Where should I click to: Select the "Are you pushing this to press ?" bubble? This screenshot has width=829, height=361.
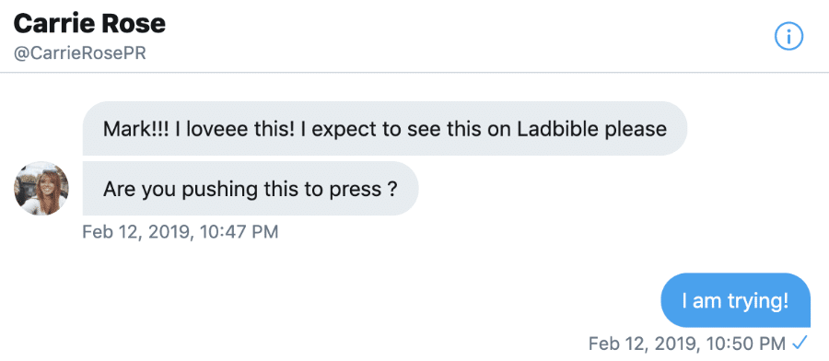251,188
